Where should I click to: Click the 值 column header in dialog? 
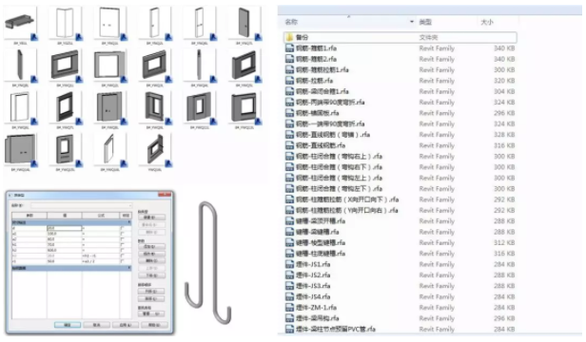pyautogui.click(x=65, y=216)
